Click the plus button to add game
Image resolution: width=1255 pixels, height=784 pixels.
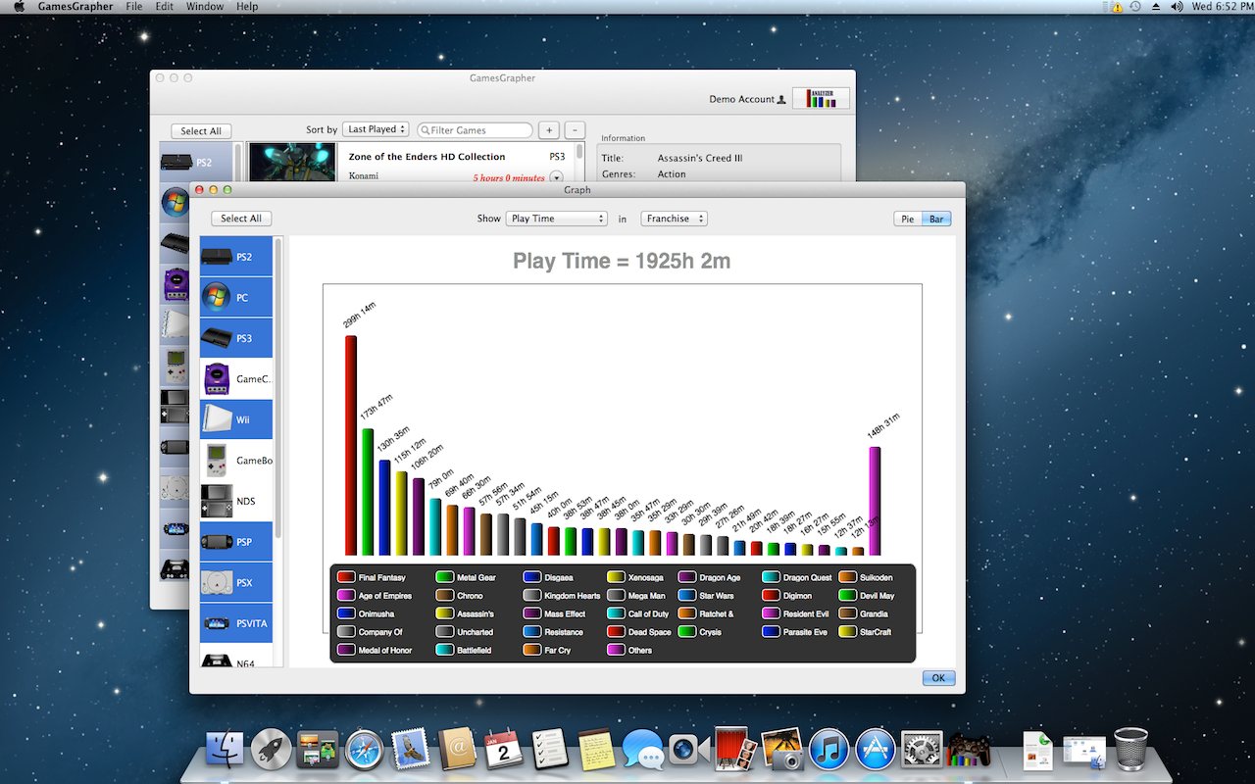(x=548, y=130)
